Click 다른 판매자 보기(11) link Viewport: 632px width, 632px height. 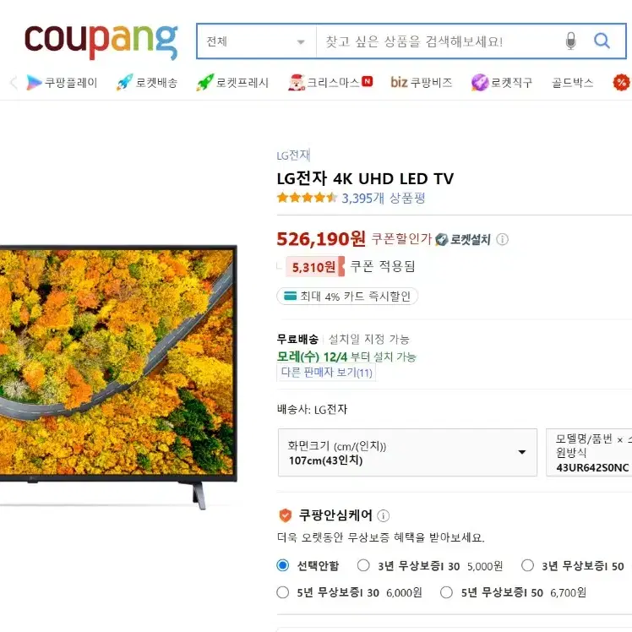click(326, 373)
